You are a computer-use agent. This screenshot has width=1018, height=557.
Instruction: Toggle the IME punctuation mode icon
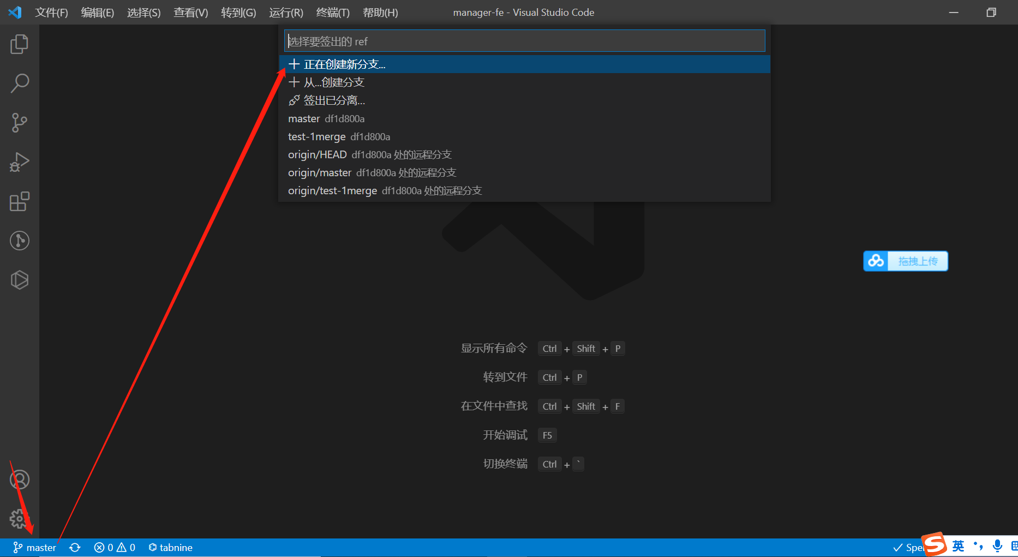[x=978, y=546]
